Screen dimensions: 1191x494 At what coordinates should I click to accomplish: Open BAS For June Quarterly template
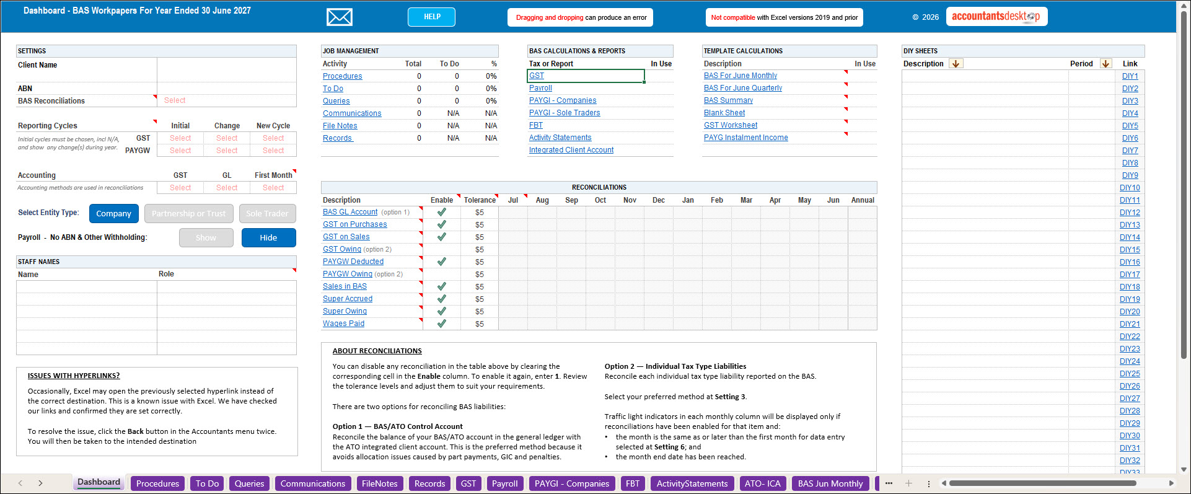coord(743,88)
